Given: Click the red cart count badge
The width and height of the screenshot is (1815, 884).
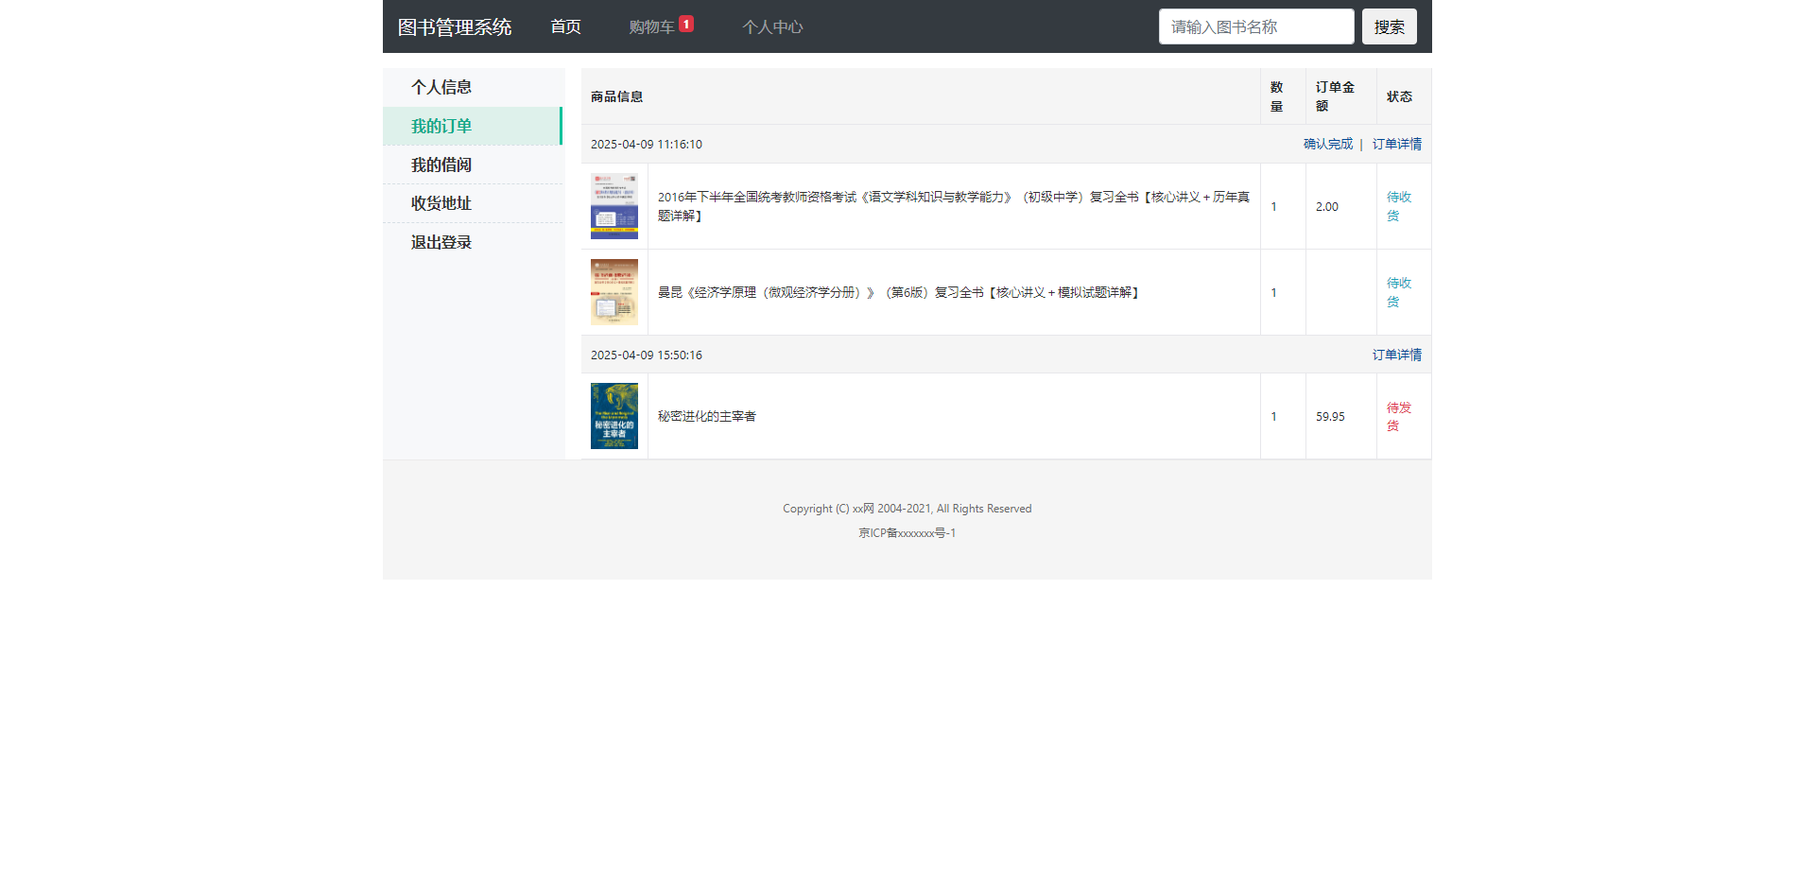Looking at the screenshot, I should [x=686, y=24].
